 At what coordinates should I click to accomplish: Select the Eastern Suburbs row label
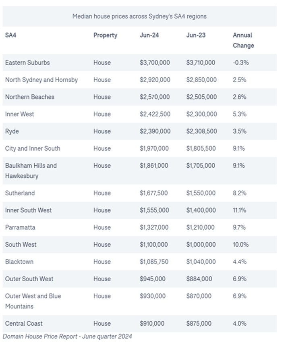coord(27,63)
